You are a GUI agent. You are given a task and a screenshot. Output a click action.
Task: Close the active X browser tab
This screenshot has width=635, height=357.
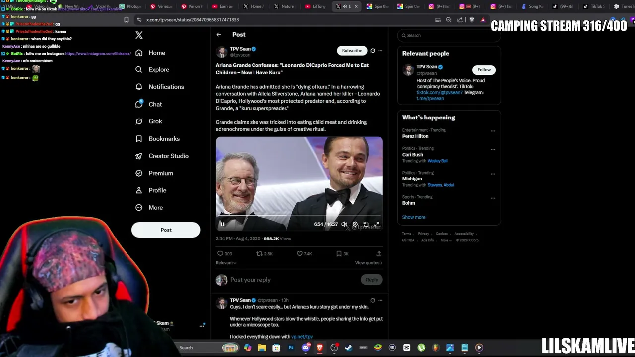coord(356,6)
